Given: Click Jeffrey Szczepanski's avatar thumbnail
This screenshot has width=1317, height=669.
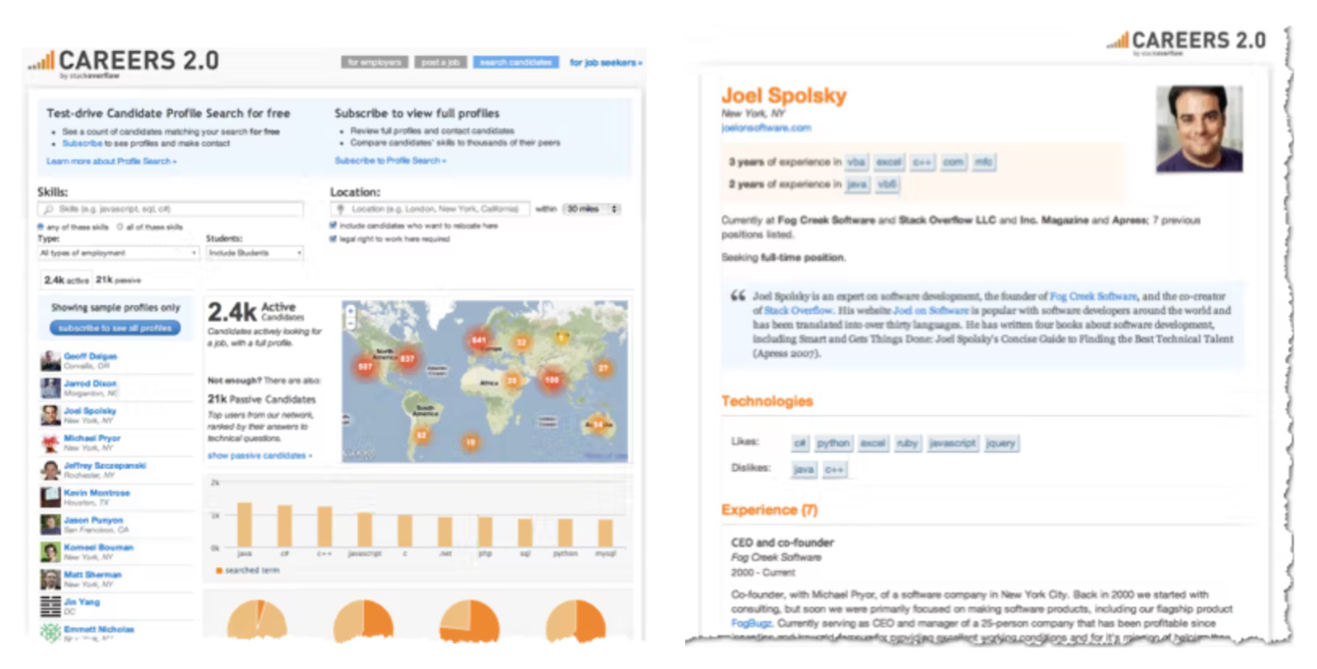Looking at the screenshot, I should pos(50,470).
